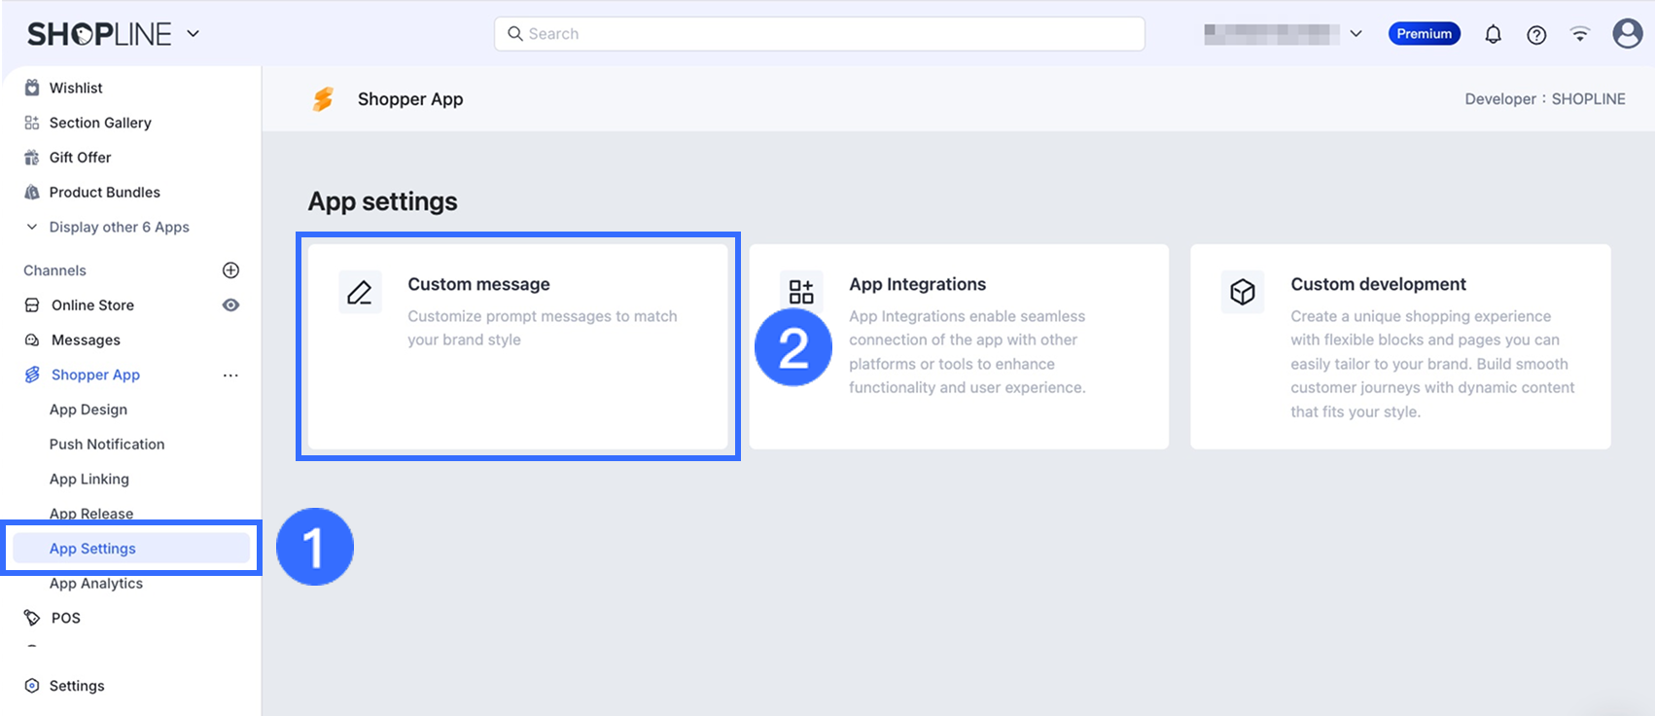Open Push Notification menu item
The height and width of the screenshot is (716, 1655).
tap(107, 445)
